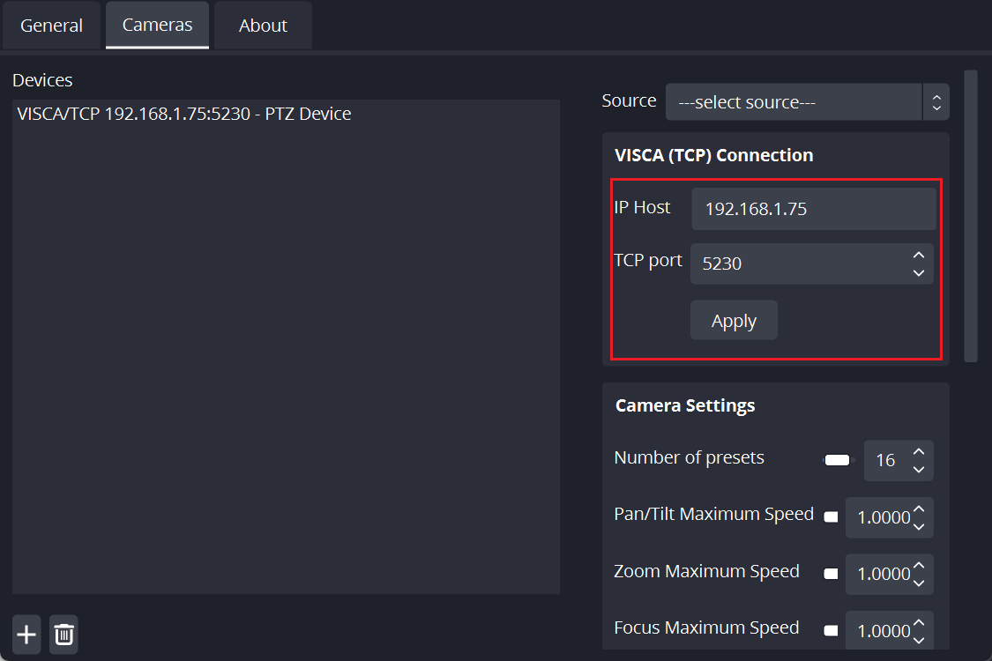
Task: Apply the VISCA TCP connection settings
Action: click(734, 320)
